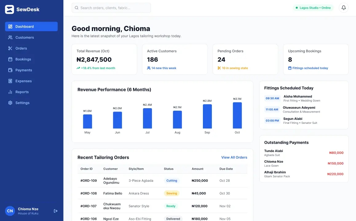Open the Settings menu item
This screenshot has width=356, height=221.
pyautogui.click(x=31, y=103)
